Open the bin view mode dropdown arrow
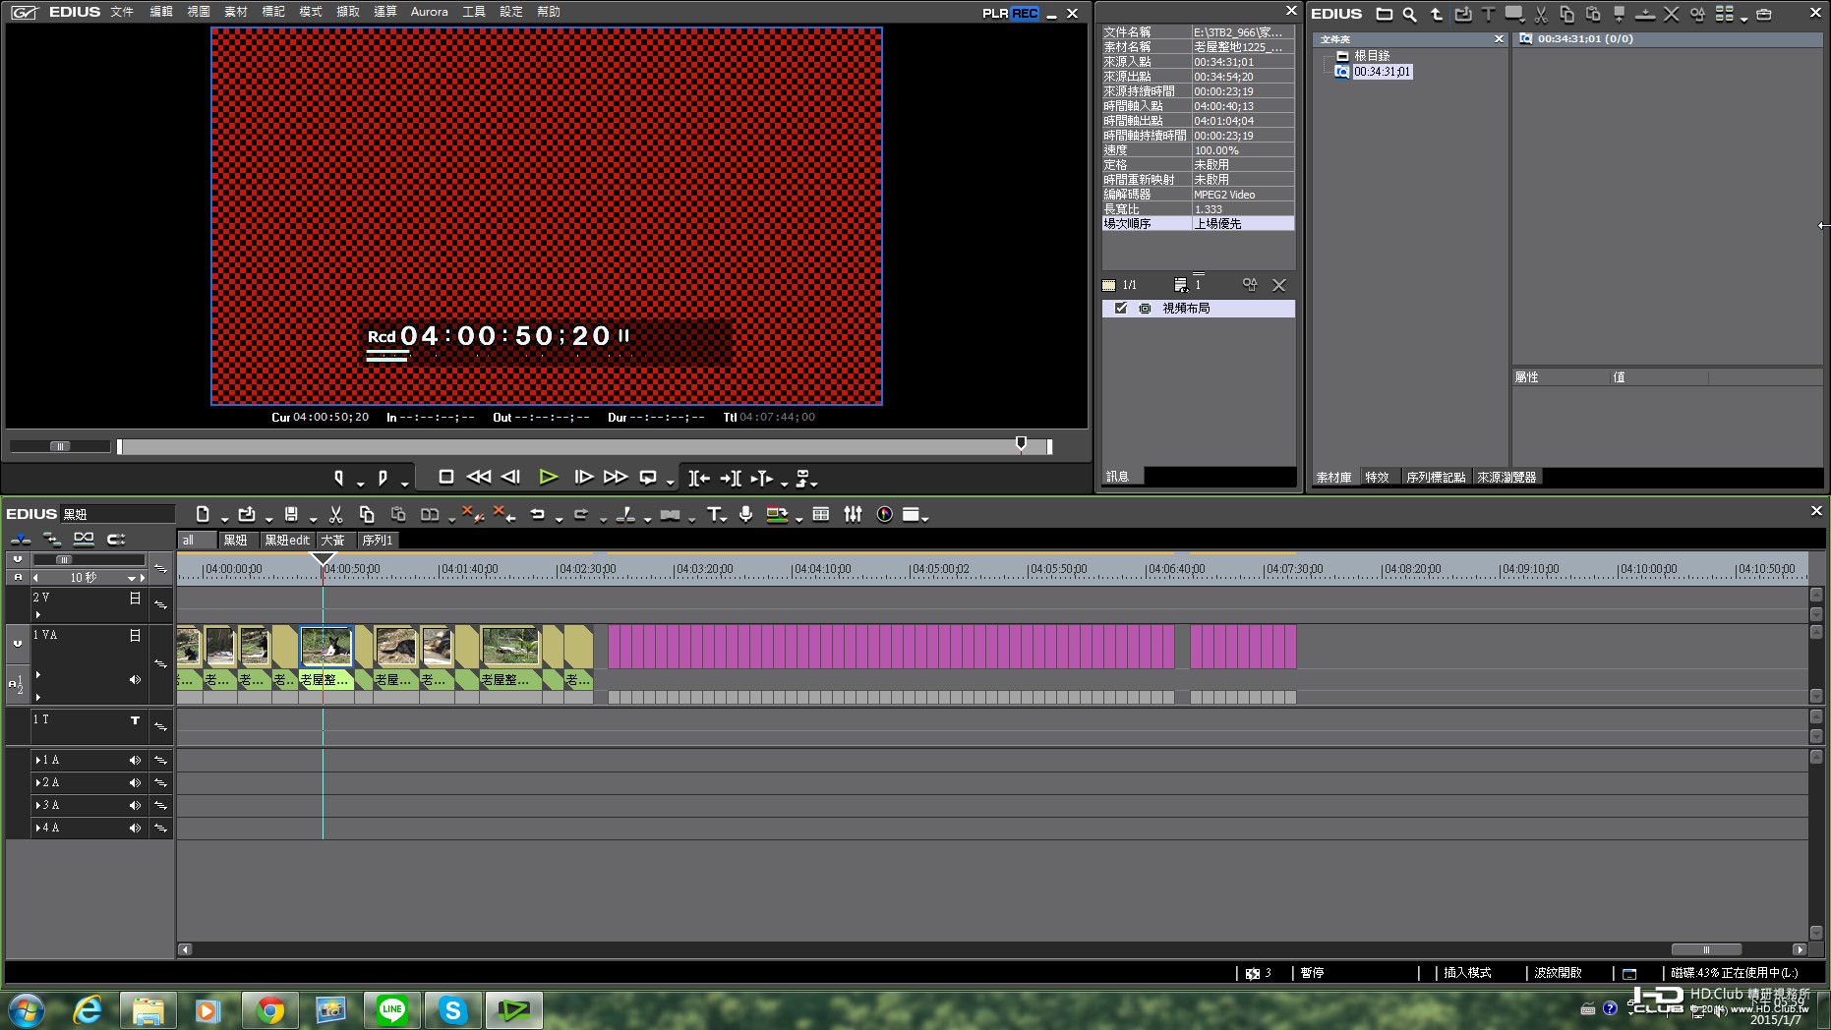 [x=1743, y=18]
